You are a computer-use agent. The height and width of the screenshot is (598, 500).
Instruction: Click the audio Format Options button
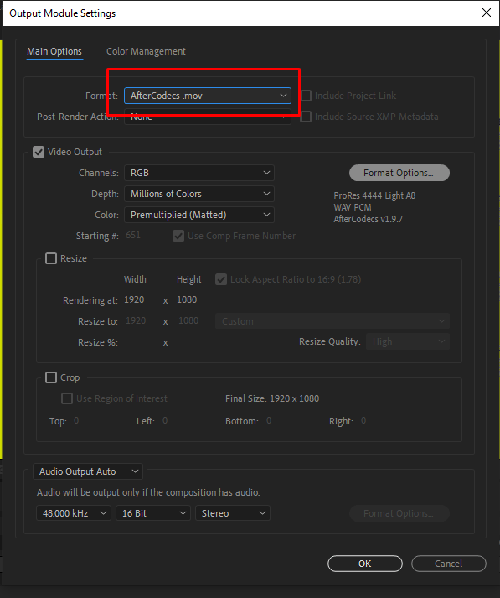pos(399,513)
